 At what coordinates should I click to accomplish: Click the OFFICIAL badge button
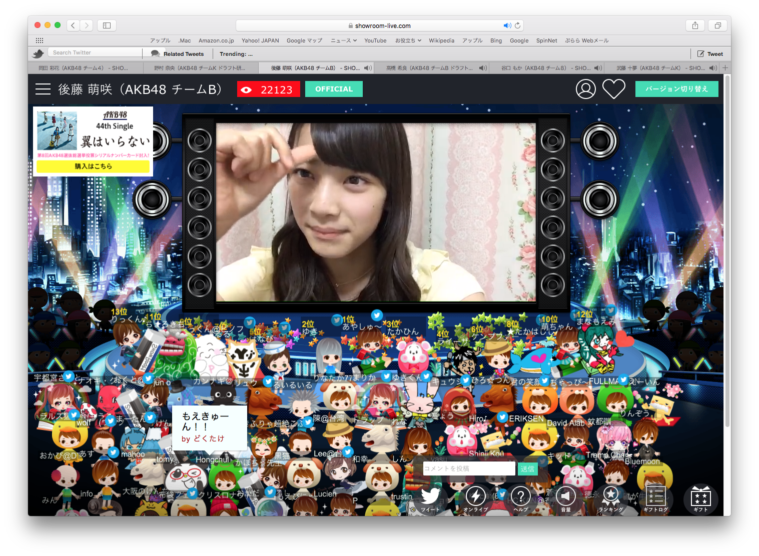(334, 89)
